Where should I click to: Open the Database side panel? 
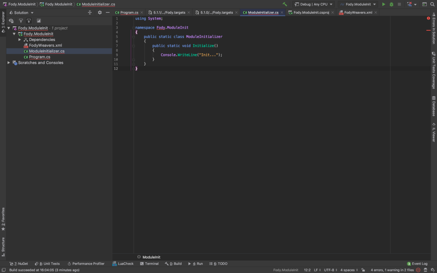[x=434, y=106]
